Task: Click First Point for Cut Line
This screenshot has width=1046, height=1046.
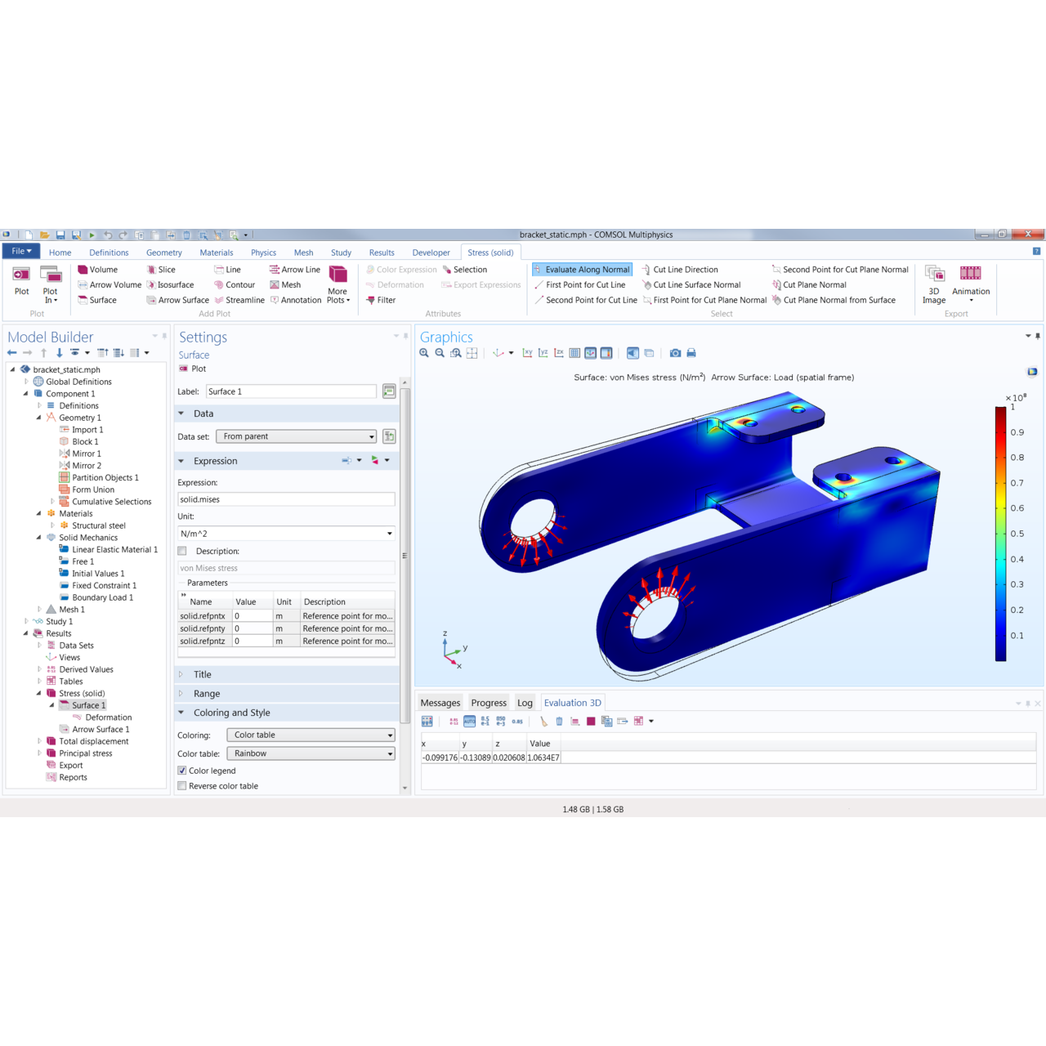Action: [585, 284]
